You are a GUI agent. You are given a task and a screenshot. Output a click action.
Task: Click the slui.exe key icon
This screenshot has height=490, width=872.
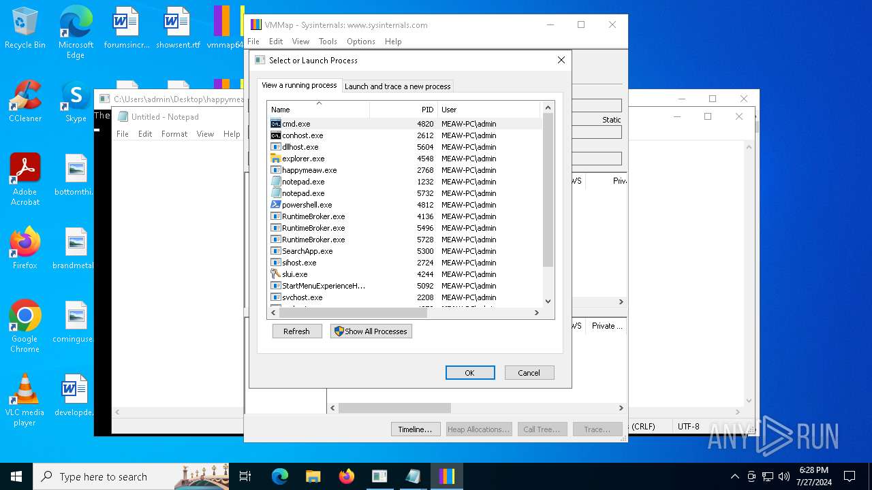(x=276, y=274)
